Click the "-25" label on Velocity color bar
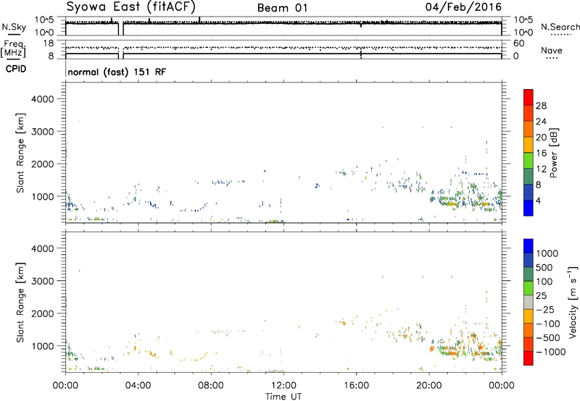This screenshot has height=401, width=580. [x=546, y=309]
